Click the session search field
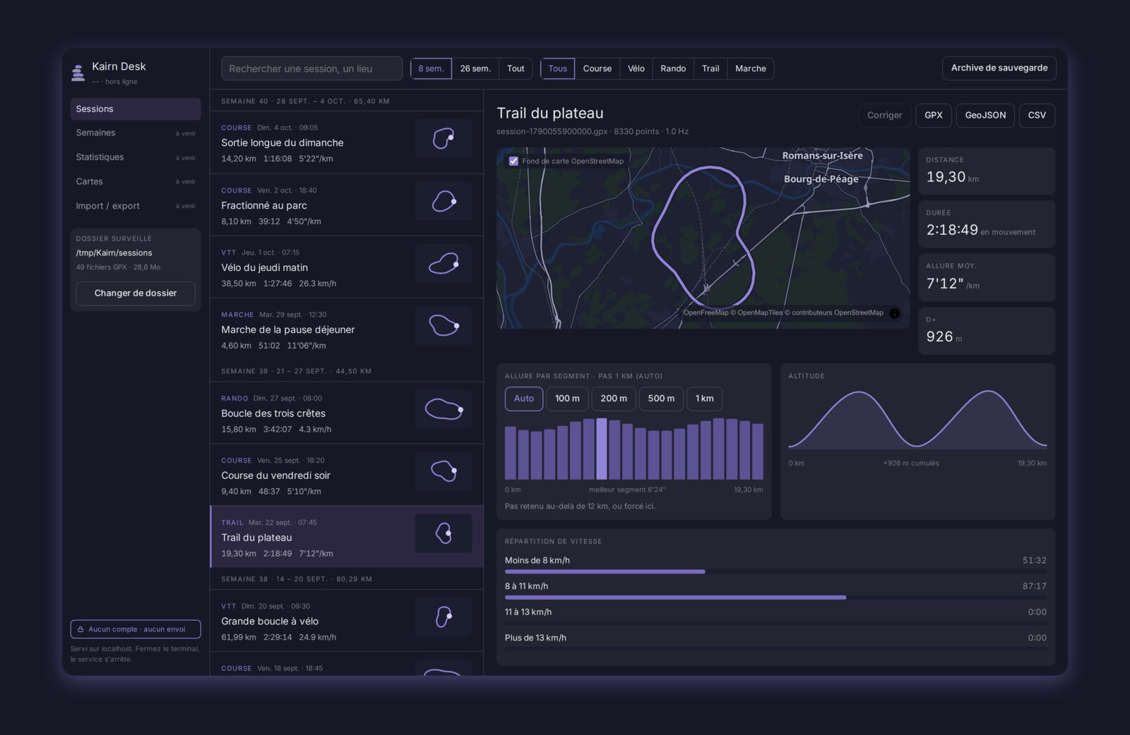The width and height of the screenshot is (1130, 735). [312, 68]
